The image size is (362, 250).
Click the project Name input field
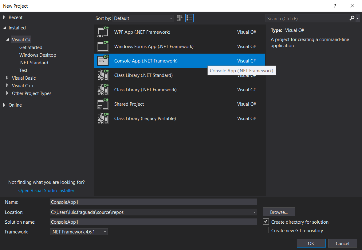click(153, 202)
